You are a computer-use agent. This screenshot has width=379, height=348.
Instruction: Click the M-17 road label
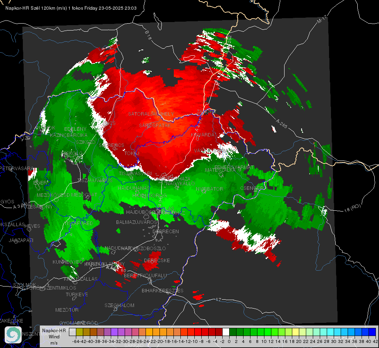click(322, 19)
